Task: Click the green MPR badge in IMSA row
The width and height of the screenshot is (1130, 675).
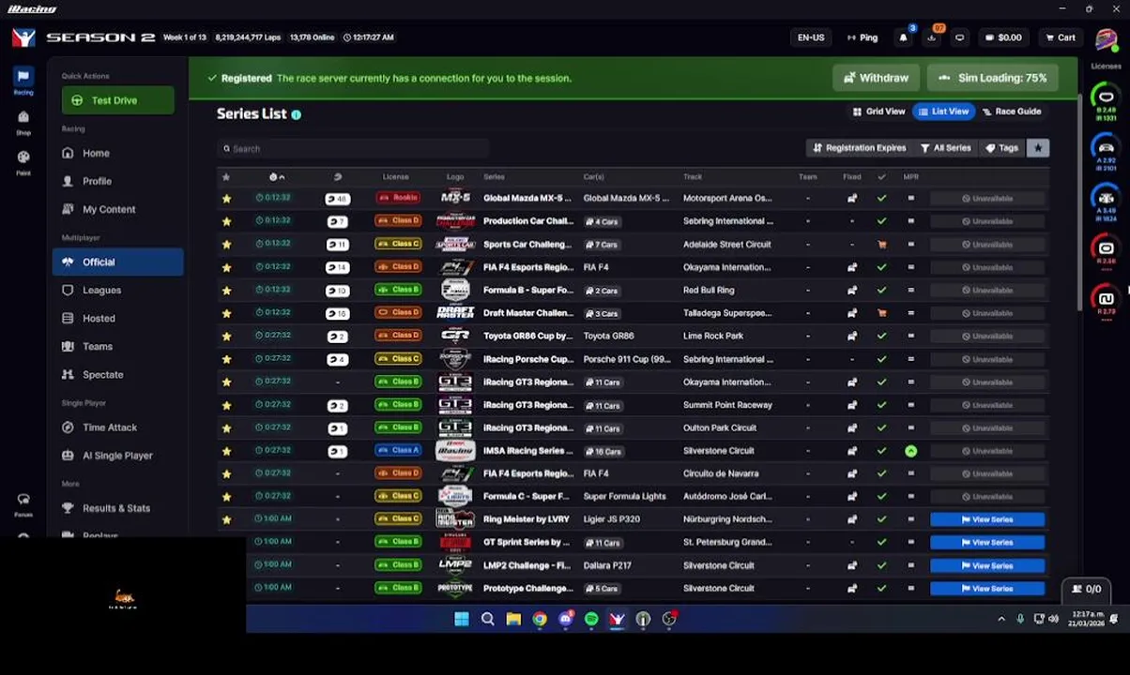Action: [x=910, y=451]
